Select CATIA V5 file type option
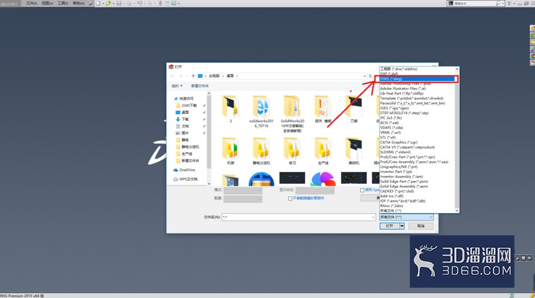 [417, 147]
